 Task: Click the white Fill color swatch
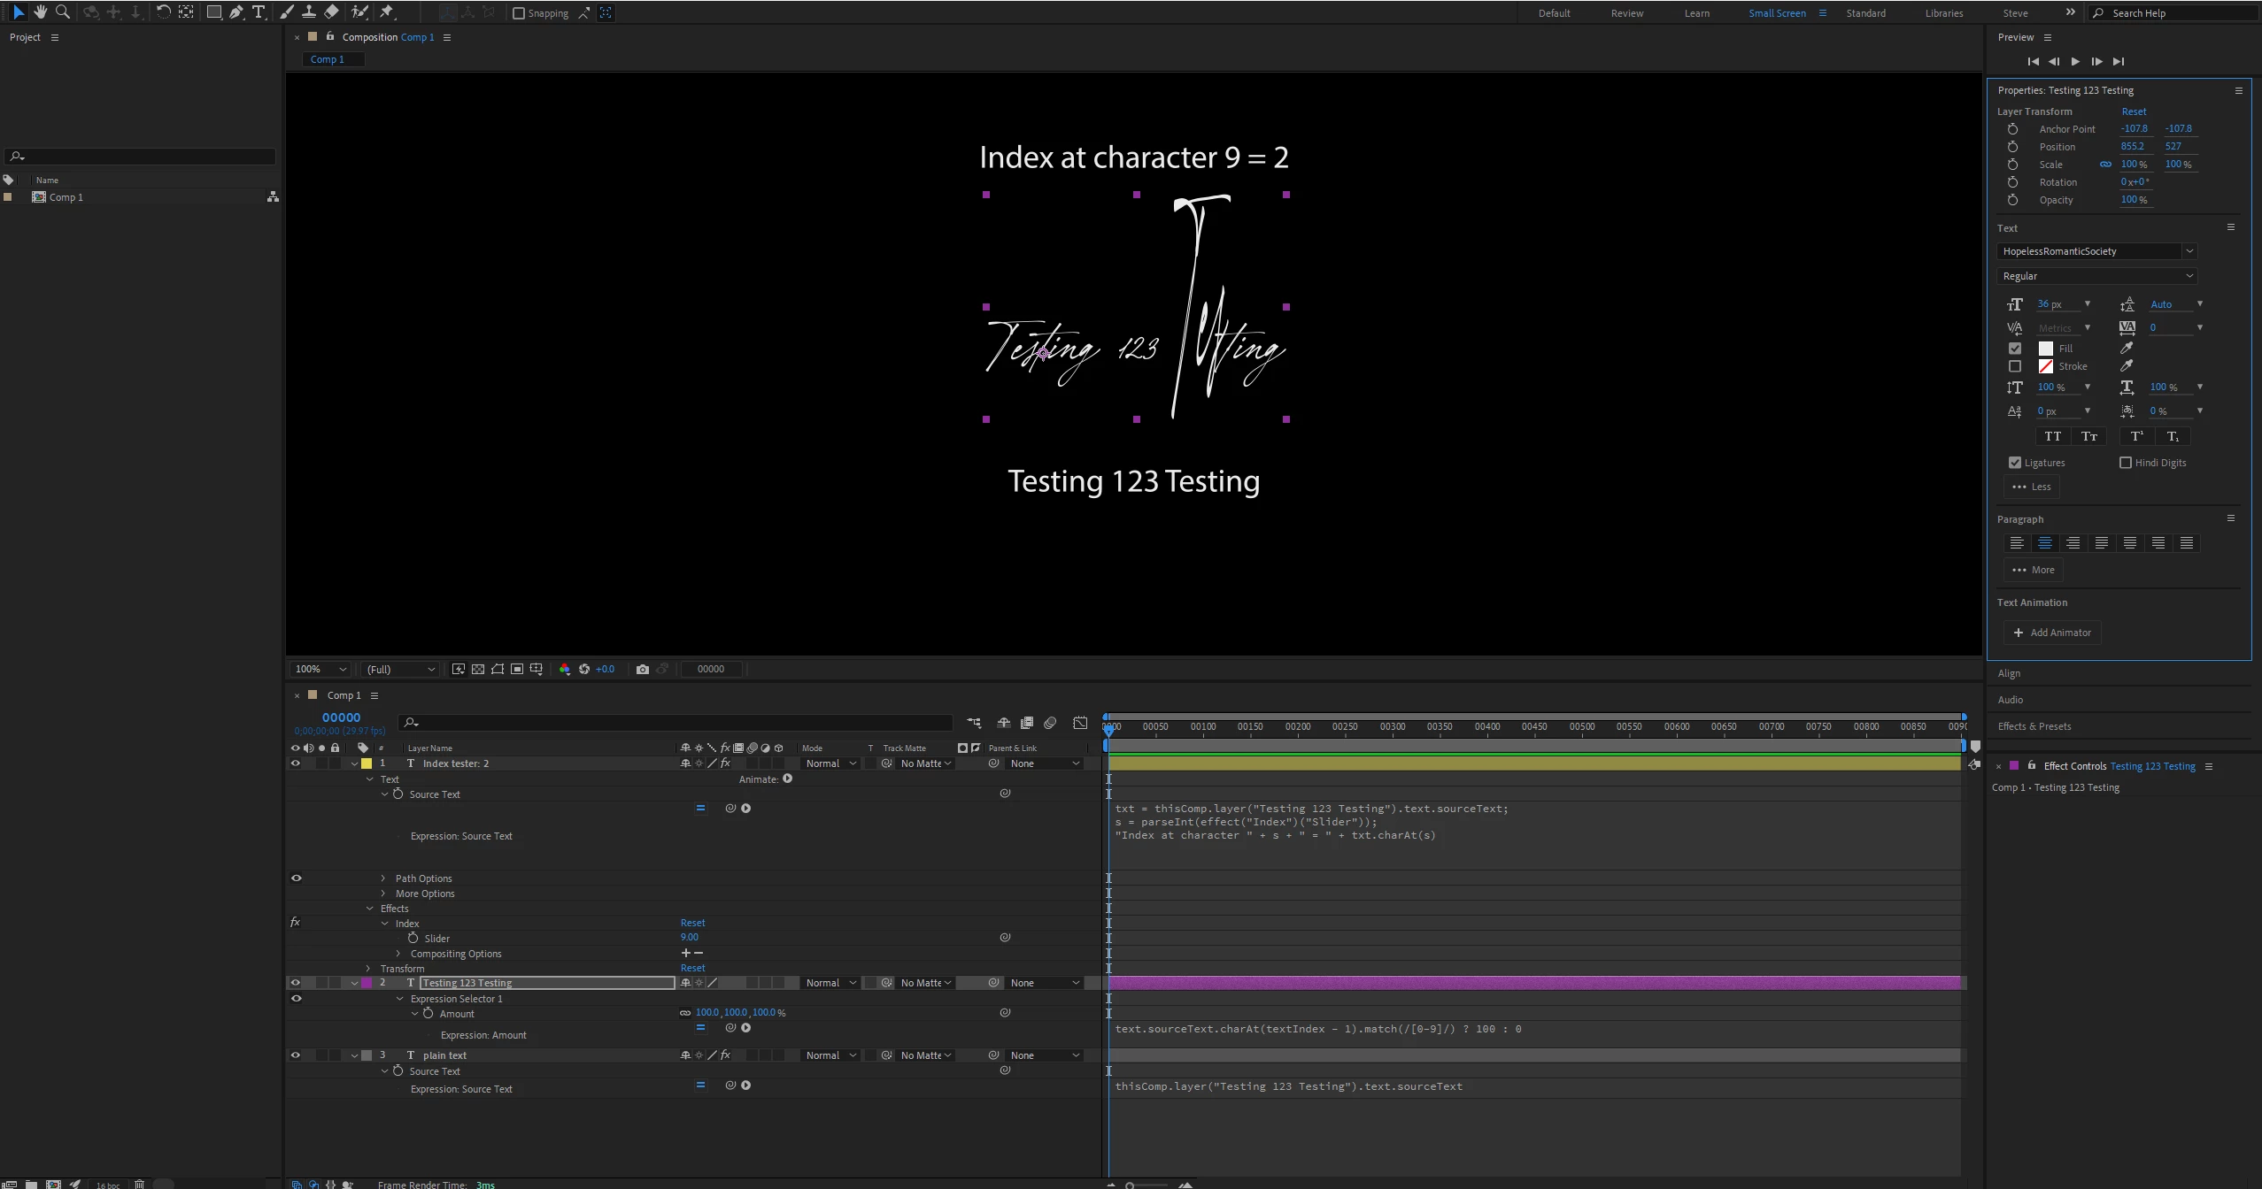click(x=2045, y=349)
